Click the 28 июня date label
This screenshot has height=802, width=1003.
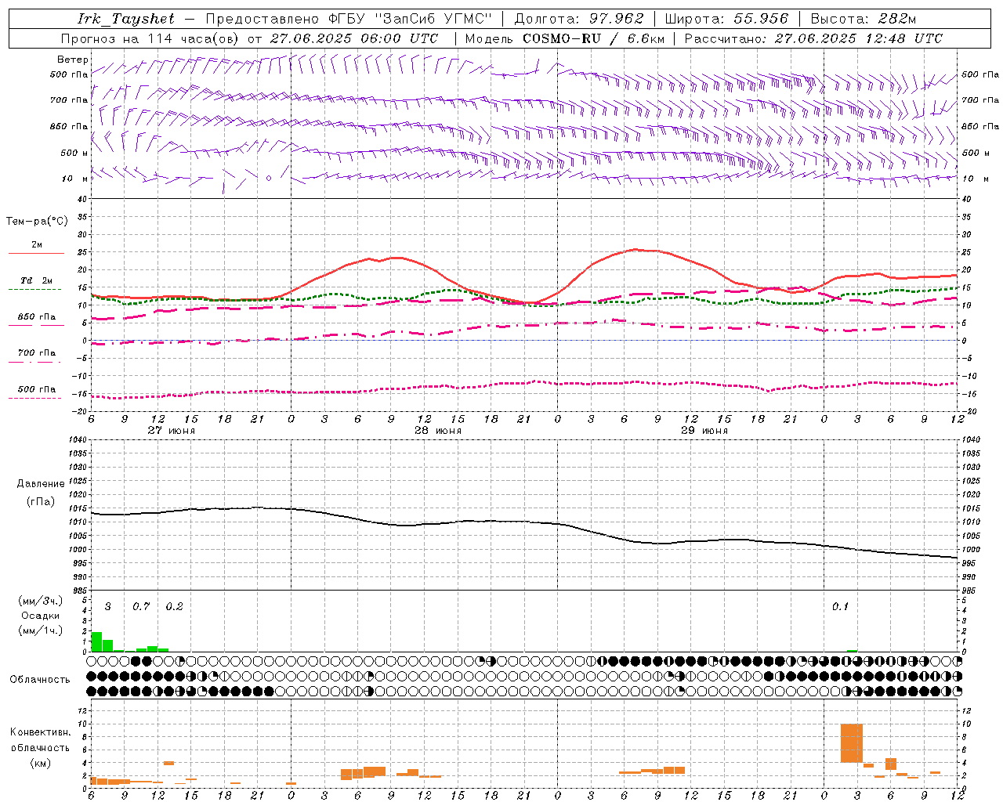click(438, 431)
